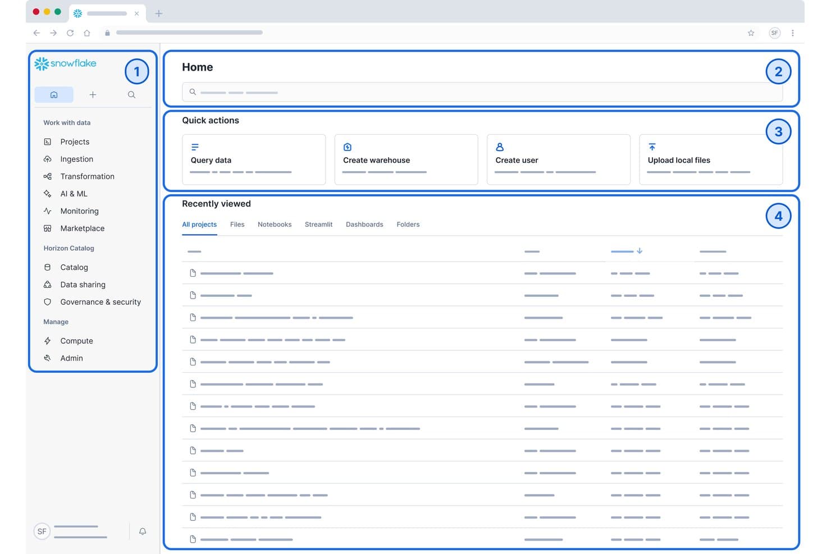The image size is (831, 554).
Task: Open Projects in the sidebar
Action: click(75, 142)
